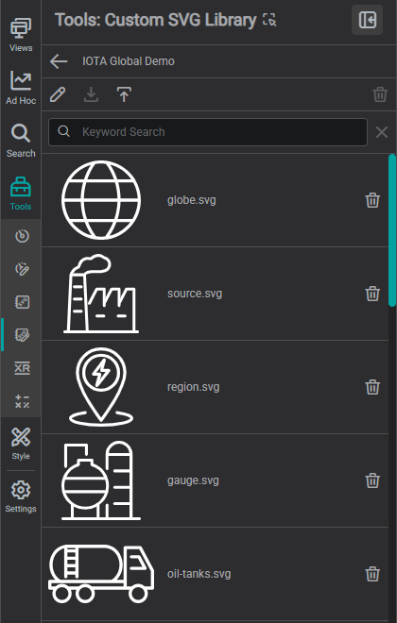The width and height of the screenshot is (397, 623).
Task: Select the factory thumbnail for source.svg
Action: (x=101, y=294)
